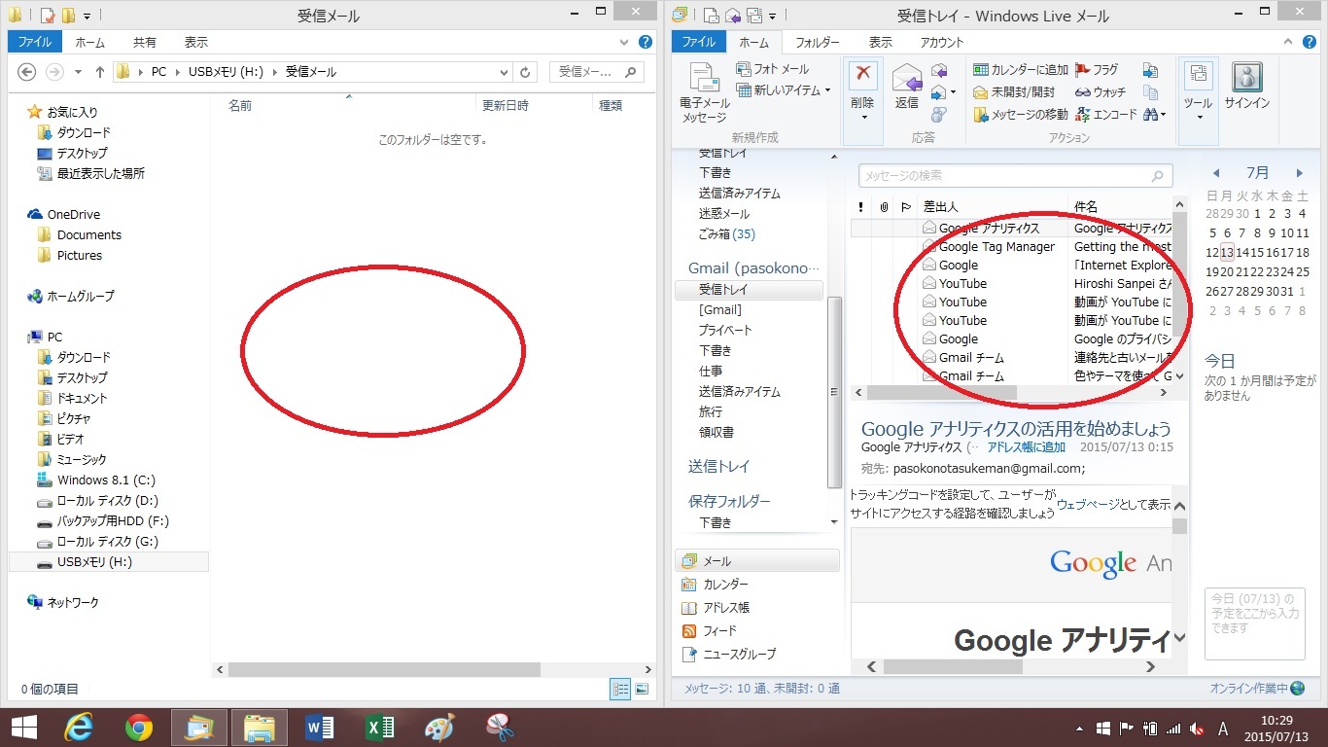Click the Explorer Back arrow button
The height and width of the screenshot is (747, 1328).
(27, 72)
